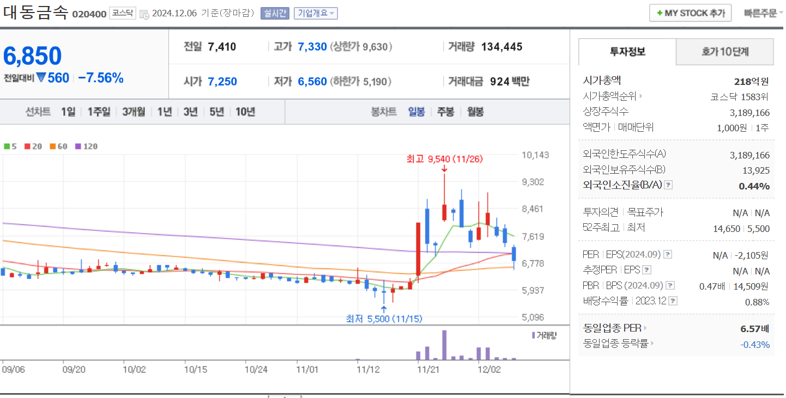Image resolution: width=786 pixels, height=398 pixels.
Task: Click the 전일 value 7,410
Action: pos(222,47)
